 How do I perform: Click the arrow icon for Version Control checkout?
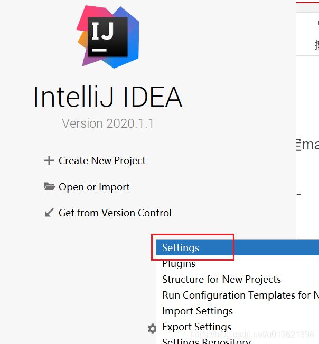(49, 213)
